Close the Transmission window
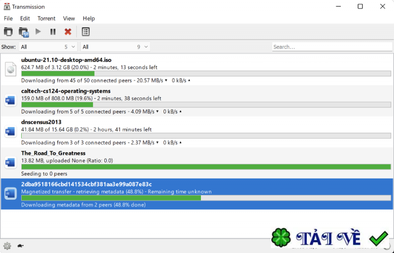The height and width of the screenshot is (253, 394). 383,6
